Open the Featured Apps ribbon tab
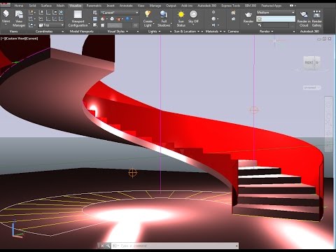The image size is (336, 252). (x=272, y=6)
